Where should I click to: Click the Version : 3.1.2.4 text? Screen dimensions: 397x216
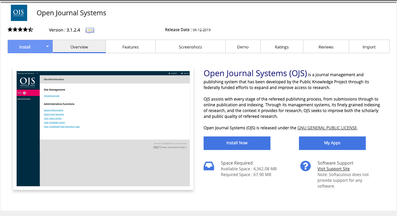(64, 30)
